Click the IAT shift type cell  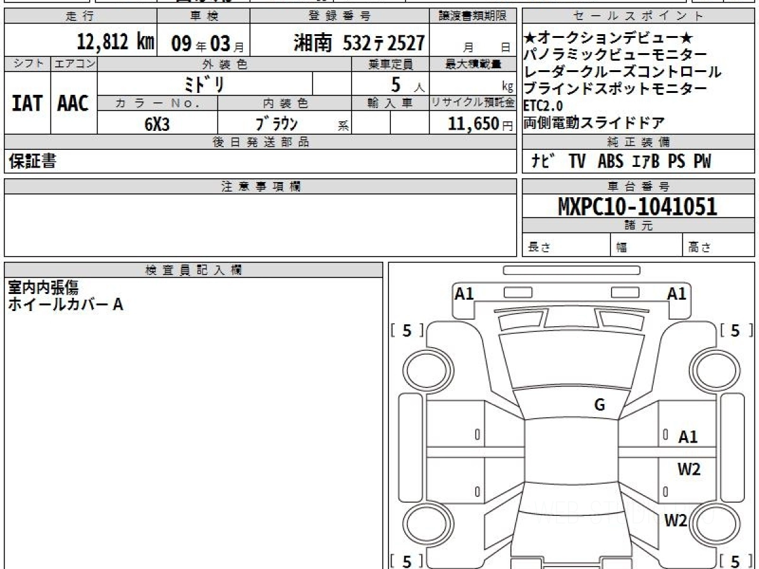pos(27,104)
